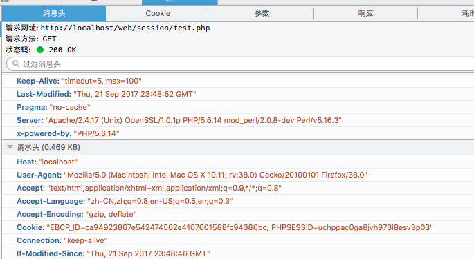Select the x-powered-by header row
This screenshot has height=259, width=474.
(x=238, y=133)
